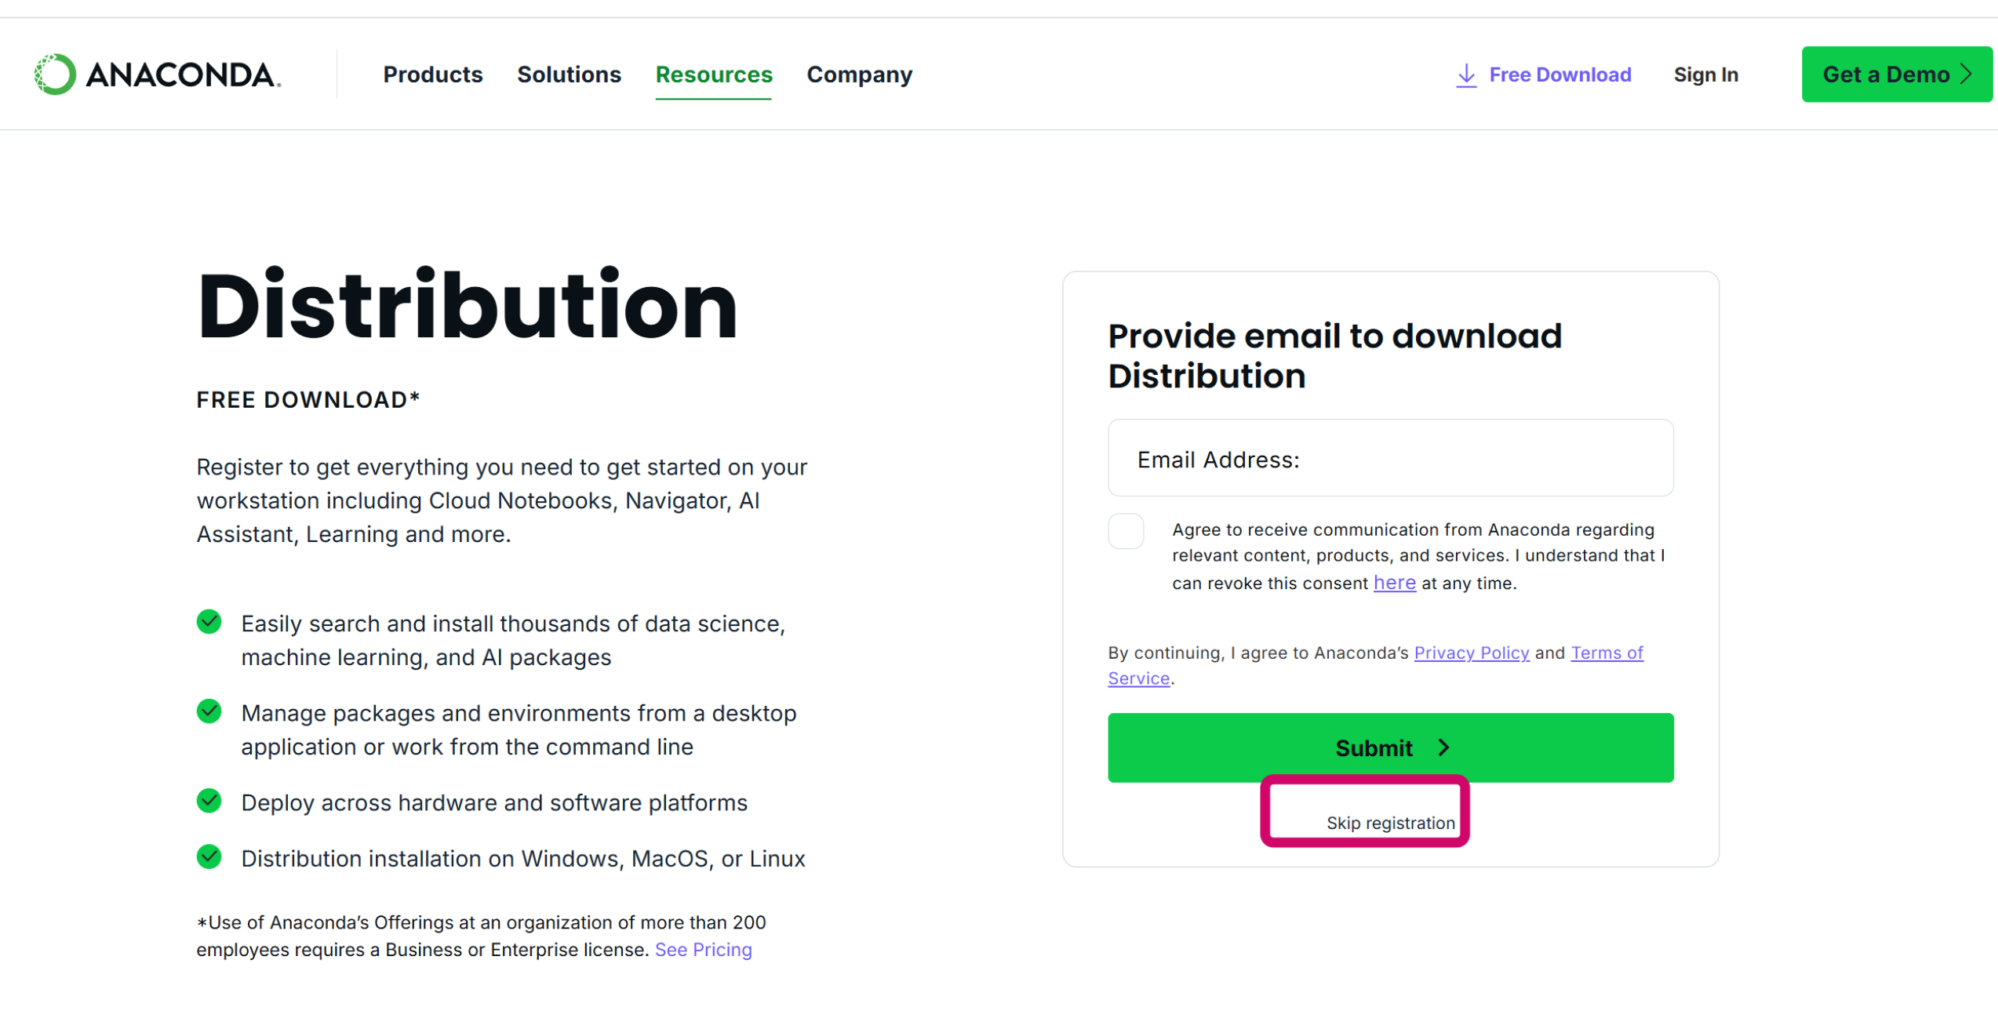Click Skip registration link

(x=1390, y=823)
